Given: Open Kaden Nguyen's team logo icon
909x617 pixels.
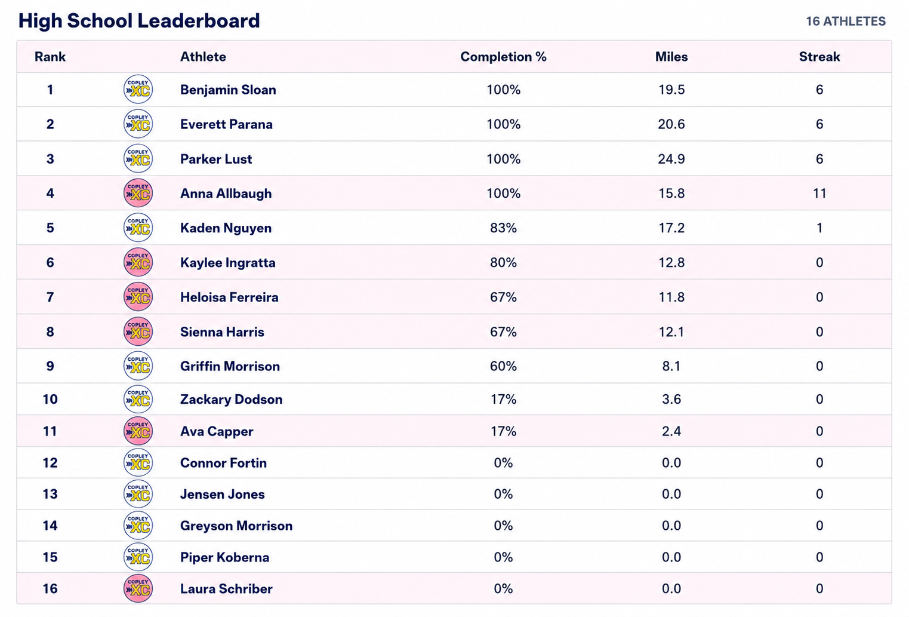Looking at the screenshot, I should click(138, 228).
